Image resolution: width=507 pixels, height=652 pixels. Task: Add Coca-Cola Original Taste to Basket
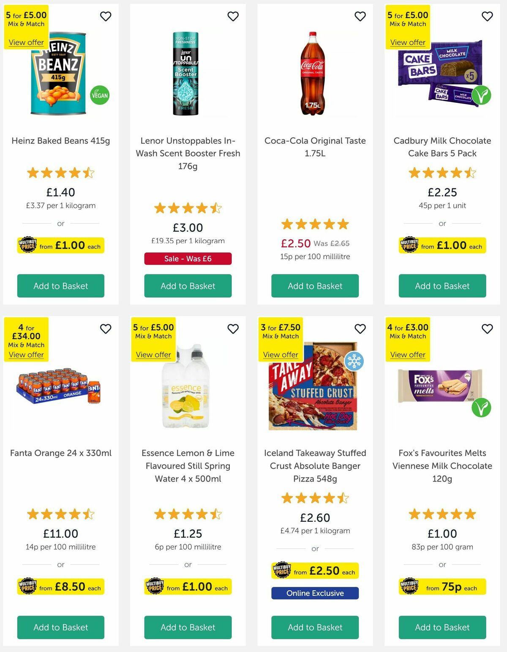[x=315, y=286]
